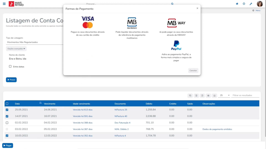Click Vencido há 388 dias
This screenshot has height=149, width=266.
tap(83, 123)
